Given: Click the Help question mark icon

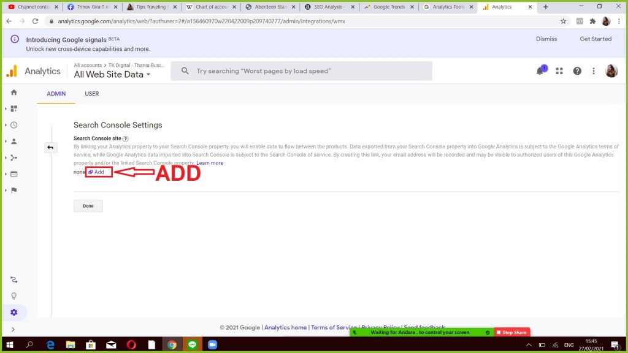Looking at the screenshot, I should tap(577, 71).
